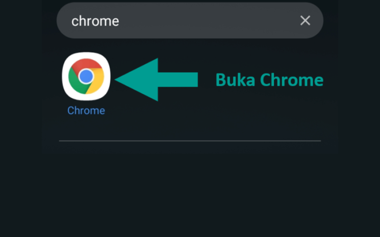Click the horizontal divider line below results

coord(190,140)
